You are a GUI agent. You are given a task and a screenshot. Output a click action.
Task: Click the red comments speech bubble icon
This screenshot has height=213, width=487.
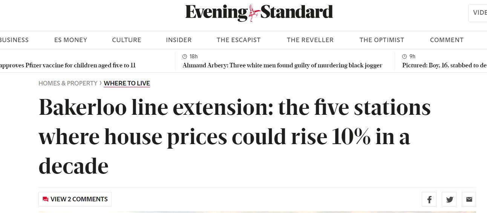point(46,199)
